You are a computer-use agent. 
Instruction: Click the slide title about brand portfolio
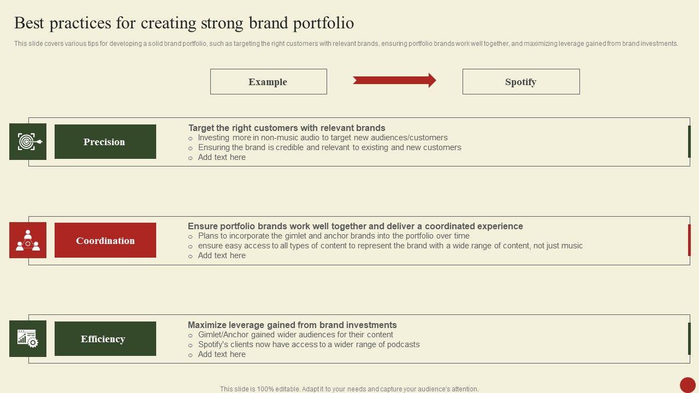pyautogui.click(x=184, y=23)
